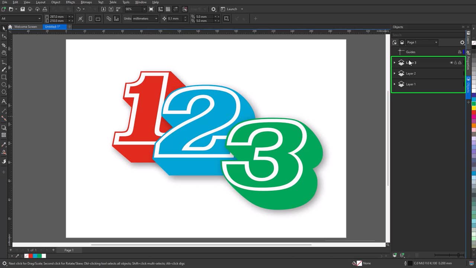Viewport: 476px width, 268px height.
Task: Click the full-screen preview icon
Action: 151,9
